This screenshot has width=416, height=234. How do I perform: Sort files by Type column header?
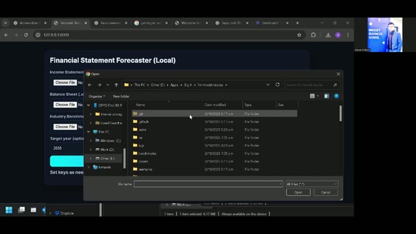[248, 105]
